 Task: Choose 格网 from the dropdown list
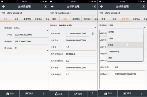[x=125, y=58]
